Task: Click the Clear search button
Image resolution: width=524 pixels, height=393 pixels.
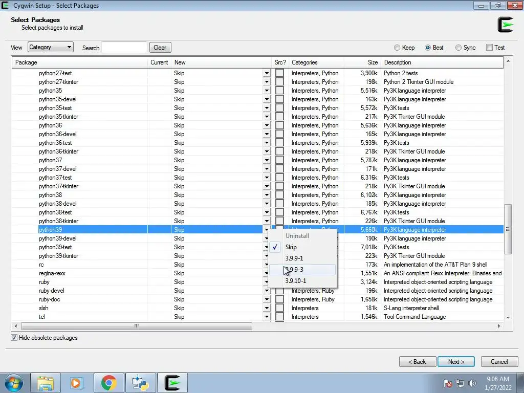Action: click(160, 48)
